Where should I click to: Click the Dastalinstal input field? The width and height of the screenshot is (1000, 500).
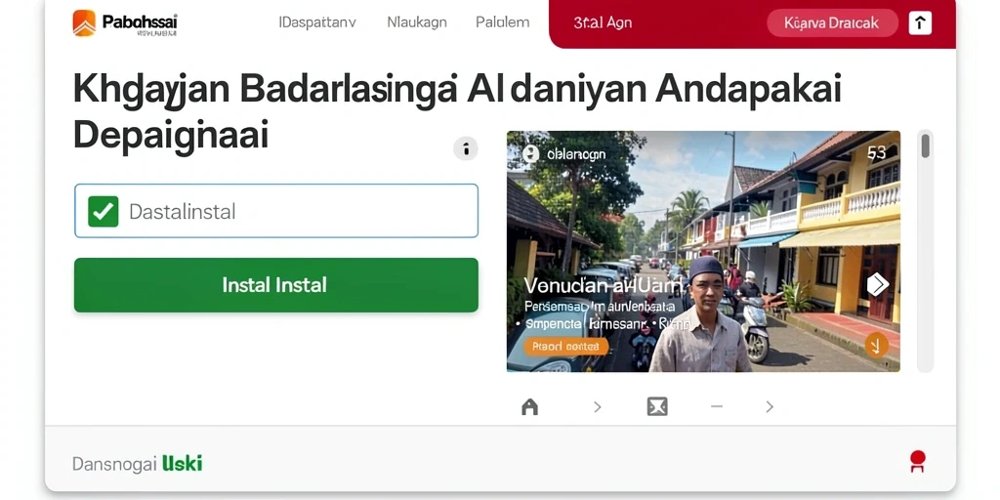point(276,211)
